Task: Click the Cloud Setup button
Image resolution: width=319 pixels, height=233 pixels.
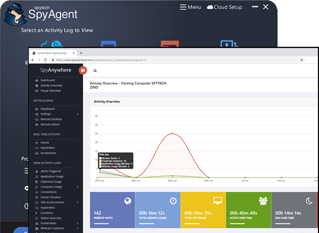Action: click(x=224, y=7)
